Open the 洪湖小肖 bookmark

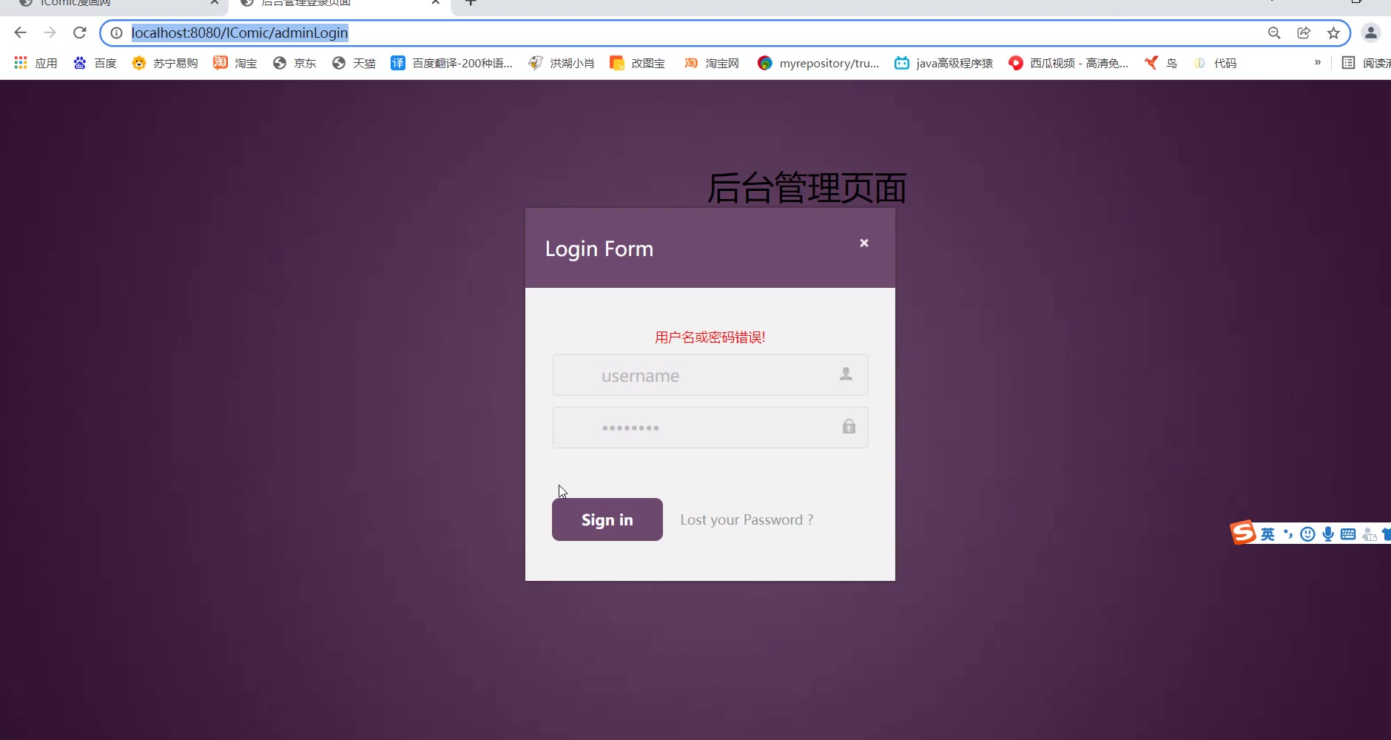tap(561, 63)
